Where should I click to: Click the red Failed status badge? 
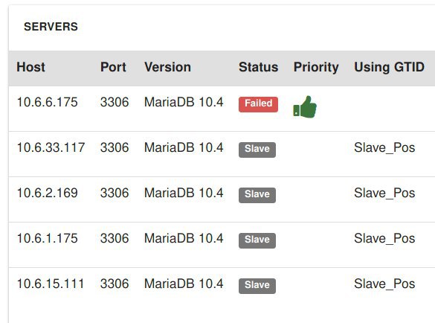point(258,104)
